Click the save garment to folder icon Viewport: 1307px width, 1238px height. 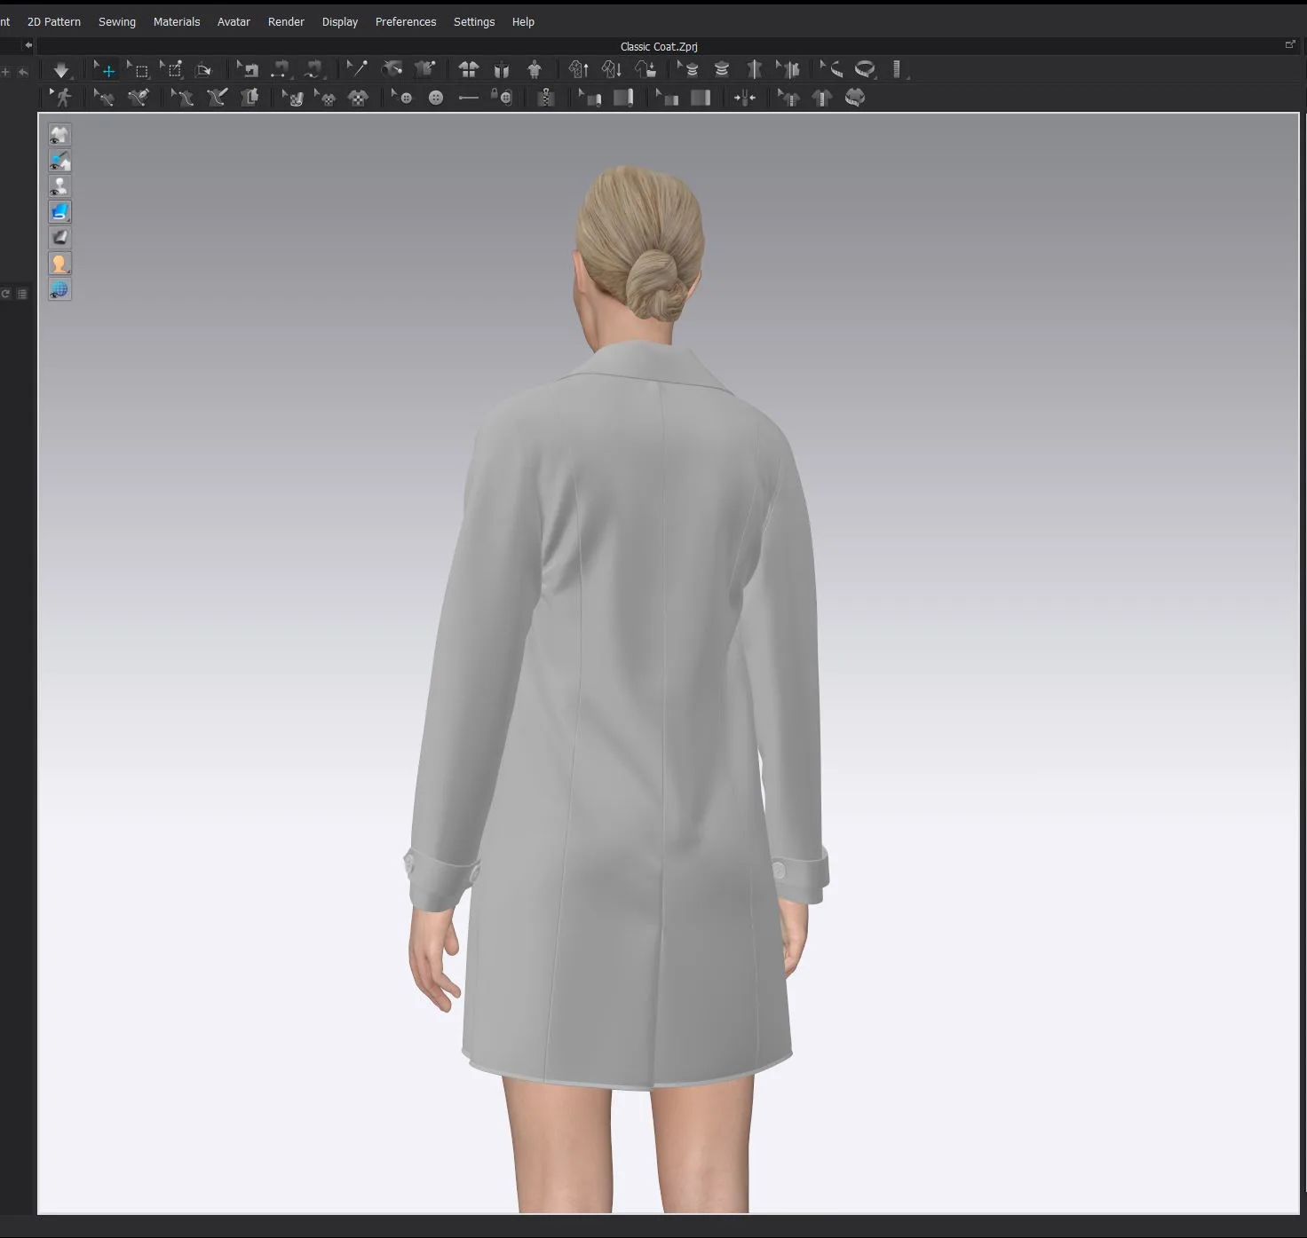tap(646, 69)
